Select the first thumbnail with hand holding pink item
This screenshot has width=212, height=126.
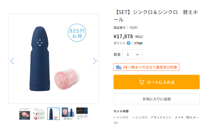coord(25,114)
